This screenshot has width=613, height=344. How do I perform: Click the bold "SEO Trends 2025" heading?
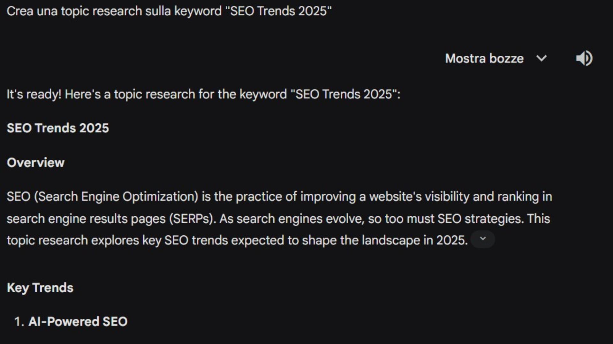click(58, 128)
